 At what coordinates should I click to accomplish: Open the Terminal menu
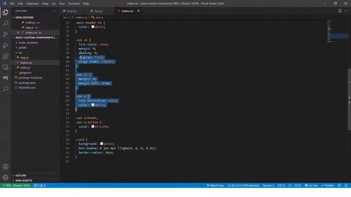click(74, 3)
